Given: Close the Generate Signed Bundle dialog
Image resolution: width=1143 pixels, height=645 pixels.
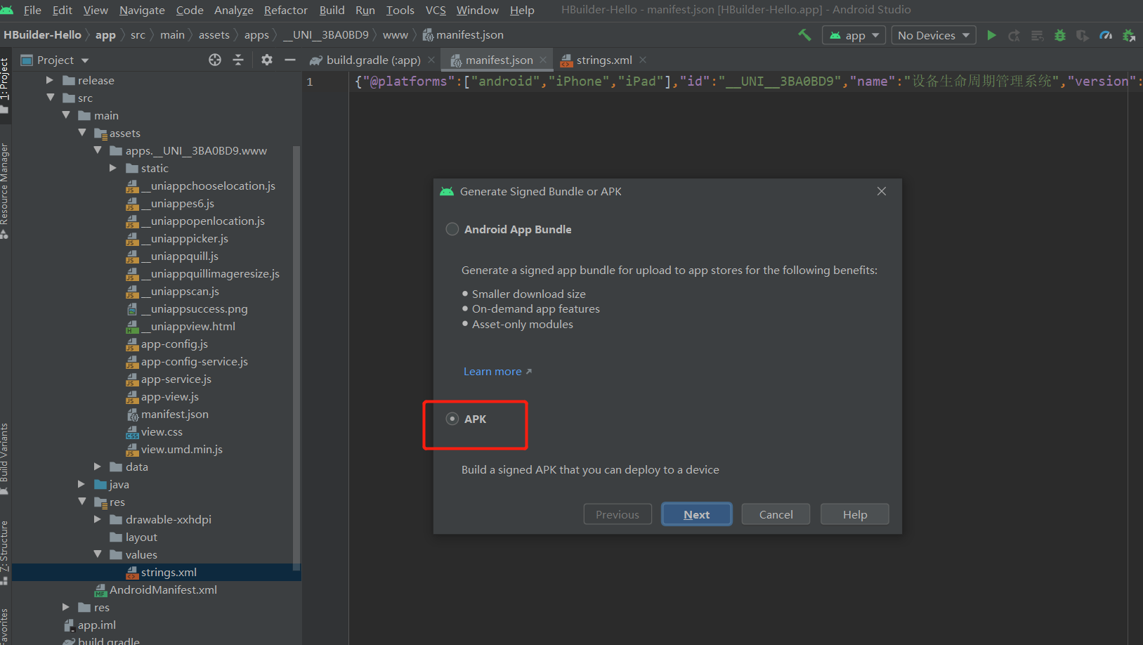Looking at the screenshot, I should point(882,191).
